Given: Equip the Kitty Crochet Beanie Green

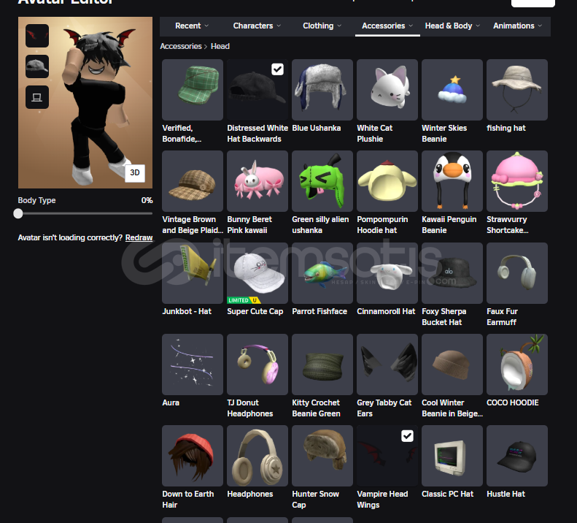Looking at the screenshot, I should point(322,364).
